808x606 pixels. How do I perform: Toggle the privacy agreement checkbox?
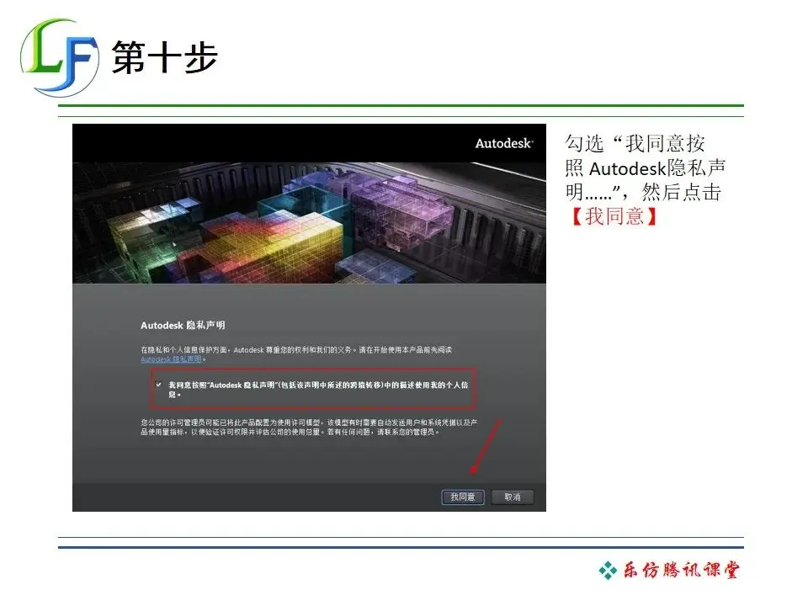pyautogui.click(x=159, y=385)
